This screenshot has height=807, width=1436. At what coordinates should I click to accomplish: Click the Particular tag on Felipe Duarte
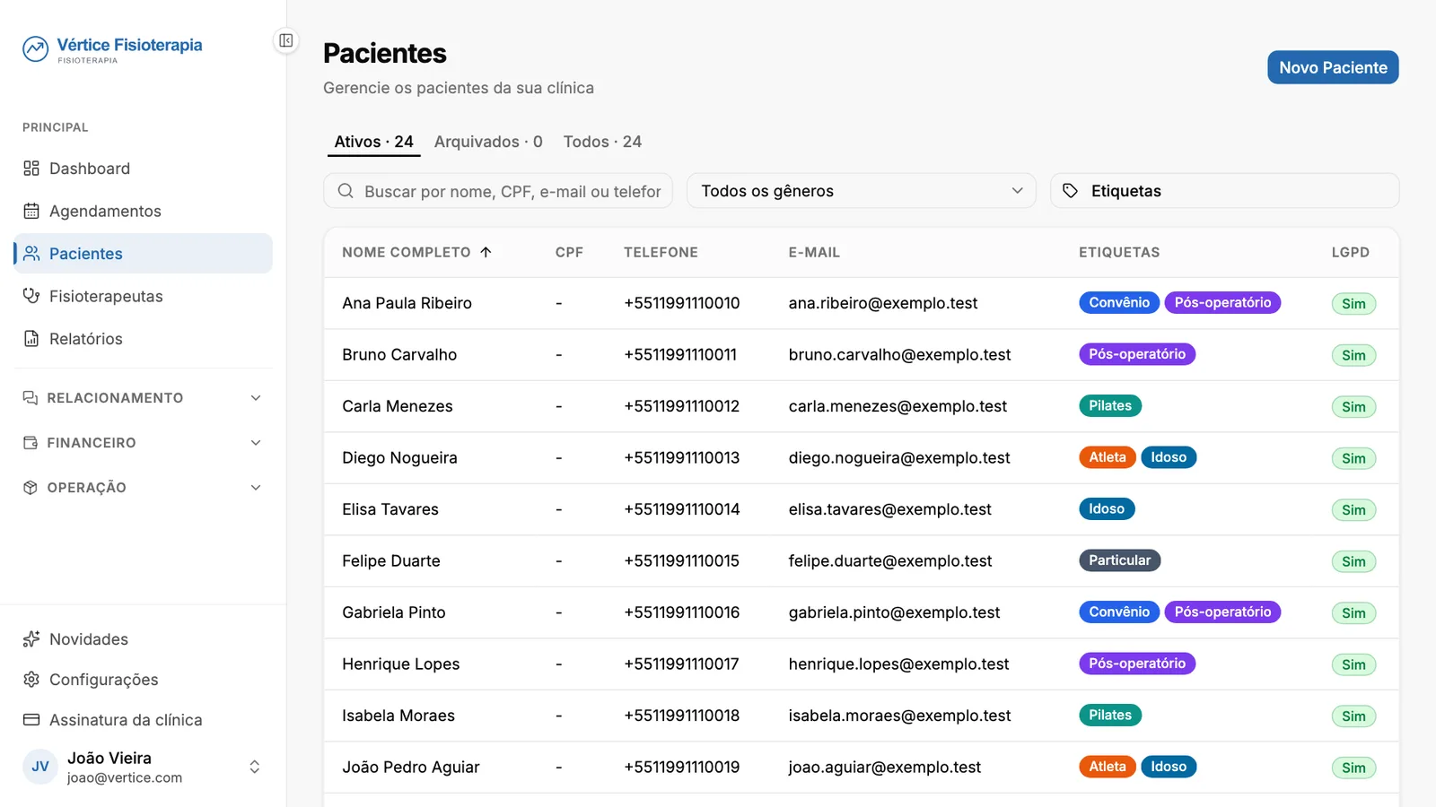tap(1119, 560)
